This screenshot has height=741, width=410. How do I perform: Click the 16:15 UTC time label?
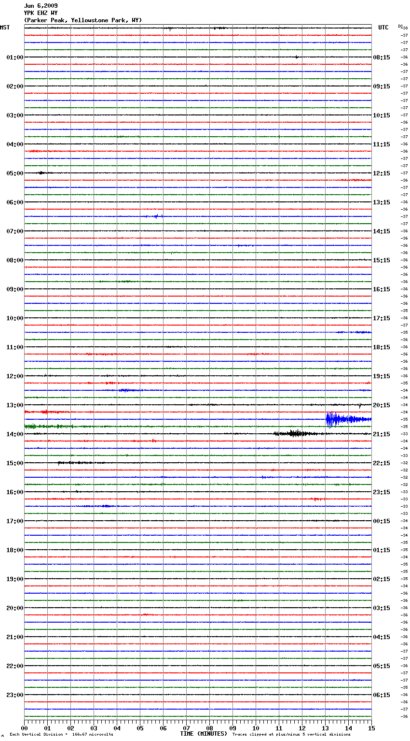pos(382,289)
